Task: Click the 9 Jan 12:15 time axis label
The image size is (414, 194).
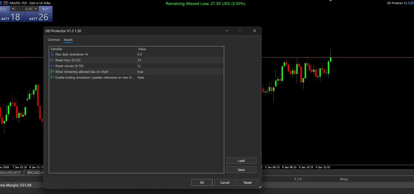Action: [x=323, y=167]
